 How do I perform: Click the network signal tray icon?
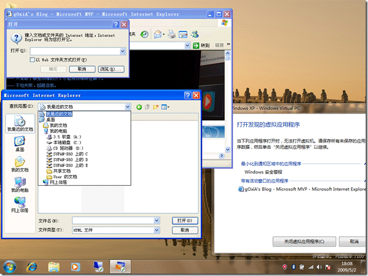310,267
